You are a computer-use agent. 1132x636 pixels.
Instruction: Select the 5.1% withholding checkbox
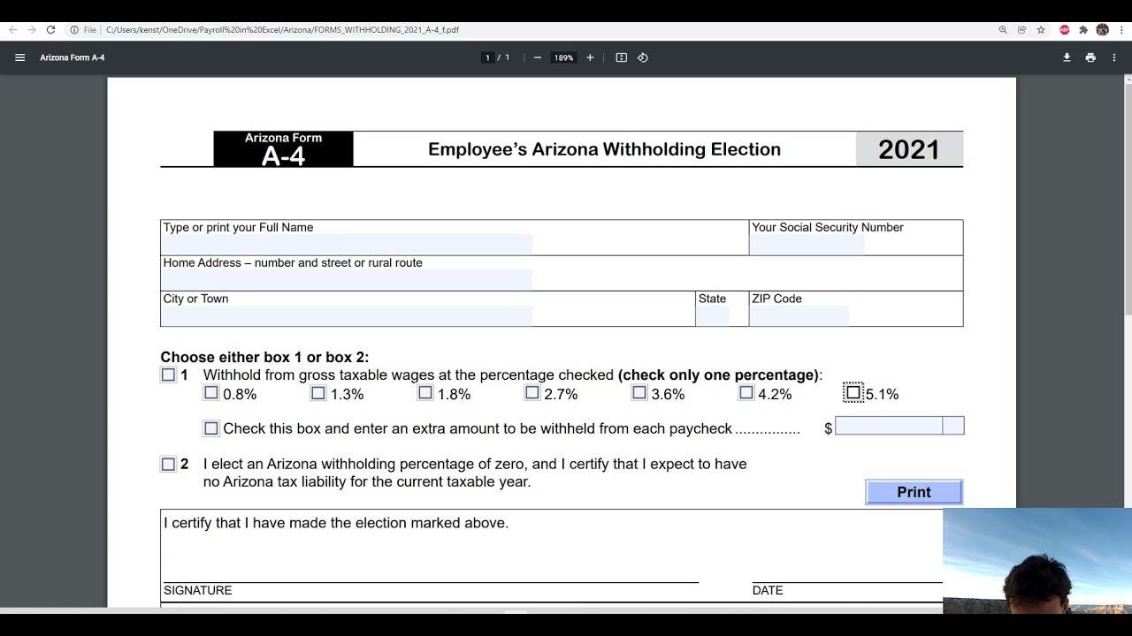[x=853, y=393]
